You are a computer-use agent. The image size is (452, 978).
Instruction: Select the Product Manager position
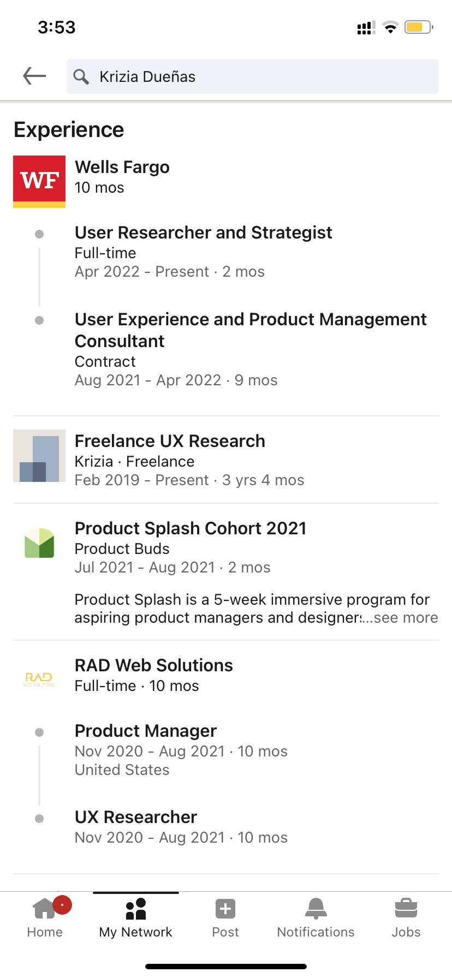pos(145,731)
